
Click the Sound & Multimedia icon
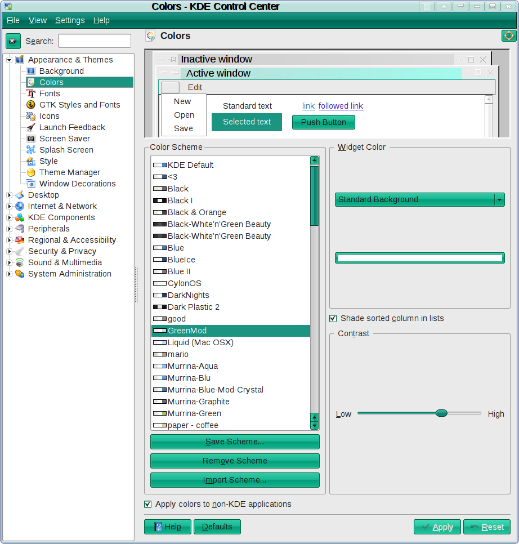pyautogui.click(x=20, y=262)
